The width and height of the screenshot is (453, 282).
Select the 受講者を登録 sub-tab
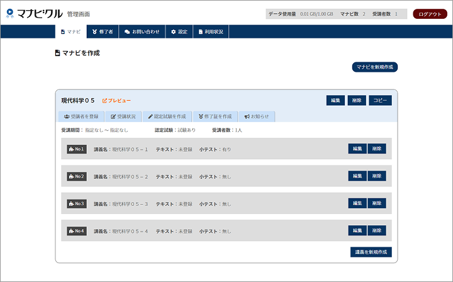click(x=81, y=116)
